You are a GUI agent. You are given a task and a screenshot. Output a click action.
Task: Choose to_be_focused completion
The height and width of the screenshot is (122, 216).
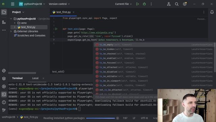pyautogui.click(x=154, y=63)
